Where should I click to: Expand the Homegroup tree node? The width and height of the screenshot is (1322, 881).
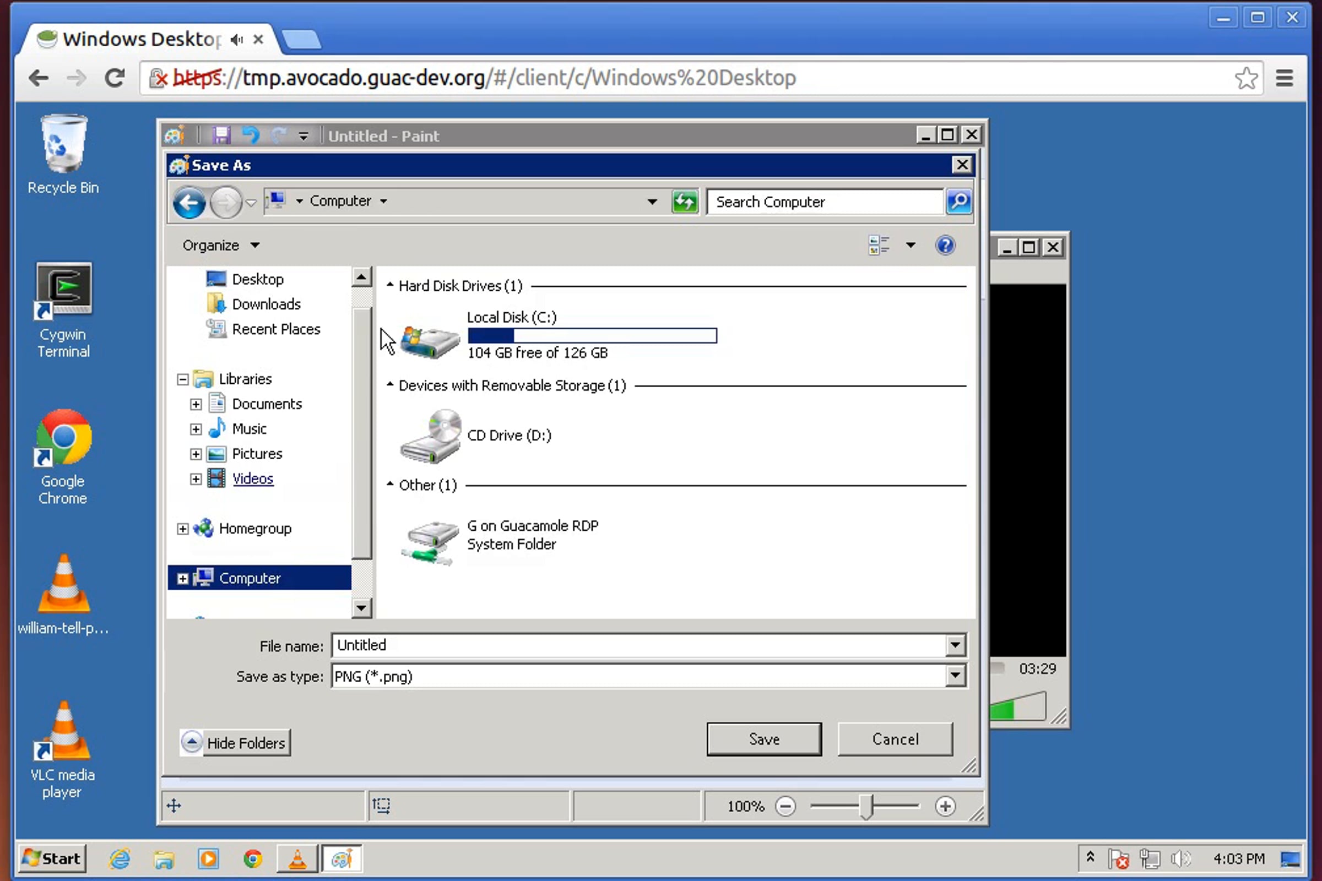click(183, 529)
